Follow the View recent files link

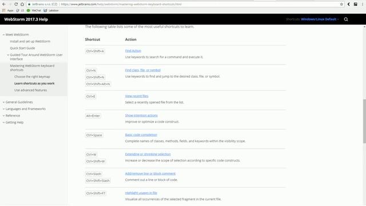coord(137,96)
